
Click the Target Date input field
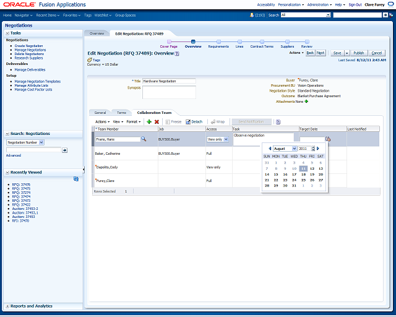312,139
